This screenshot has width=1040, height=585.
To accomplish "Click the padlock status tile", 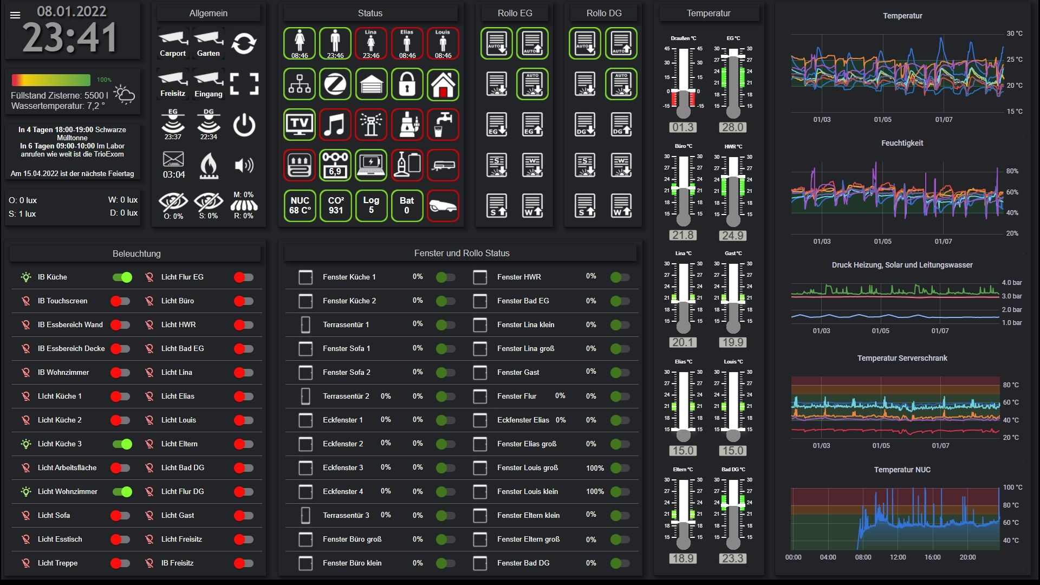I will (x=407, y=84).
